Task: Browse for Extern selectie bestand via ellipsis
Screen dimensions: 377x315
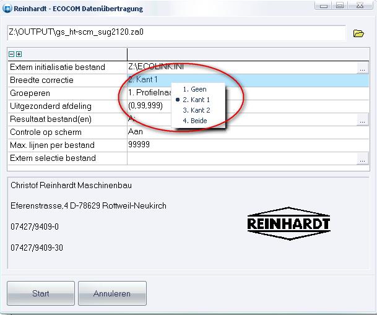Action: click(x=363, y=158)
